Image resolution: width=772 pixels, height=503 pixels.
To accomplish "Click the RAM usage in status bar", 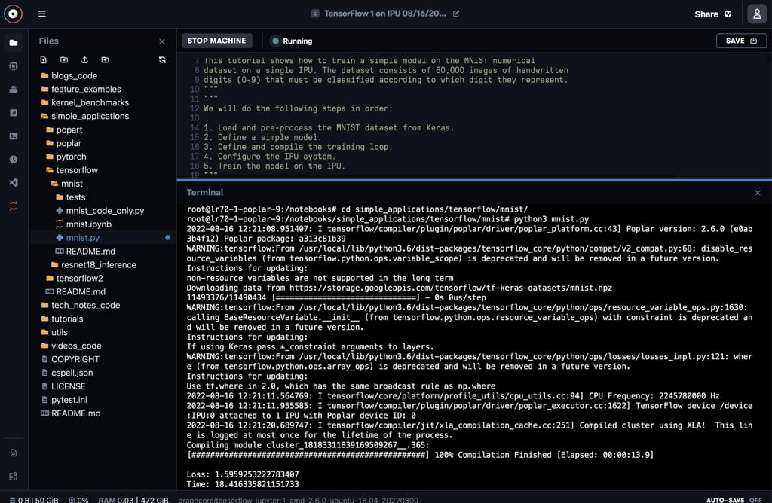I will coord(133,499).
